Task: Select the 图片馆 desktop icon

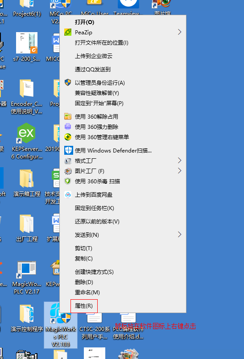Action: pos(162,4)
